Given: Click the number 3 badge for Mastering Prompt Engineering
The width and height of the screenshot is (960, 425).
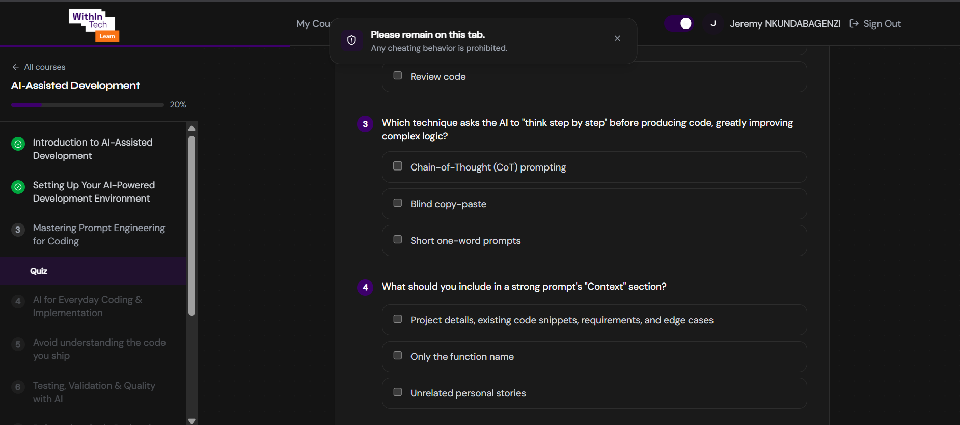Looking at the screenshot, I should 18,230.
